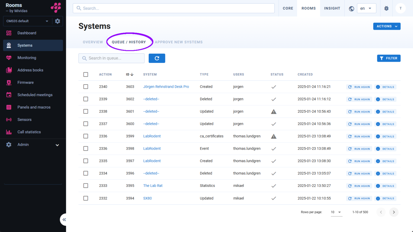Sort by ID column header
Image resolution: width=413 pixels, height=232 pixels.
(x=130, y=74)
